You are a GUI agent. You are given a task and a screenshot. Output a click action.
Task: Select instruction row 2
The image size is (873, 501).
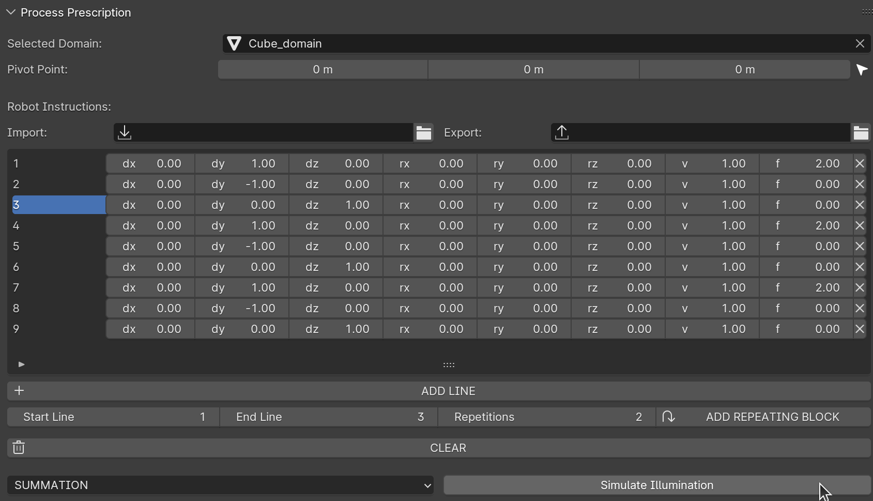[59, 185]
